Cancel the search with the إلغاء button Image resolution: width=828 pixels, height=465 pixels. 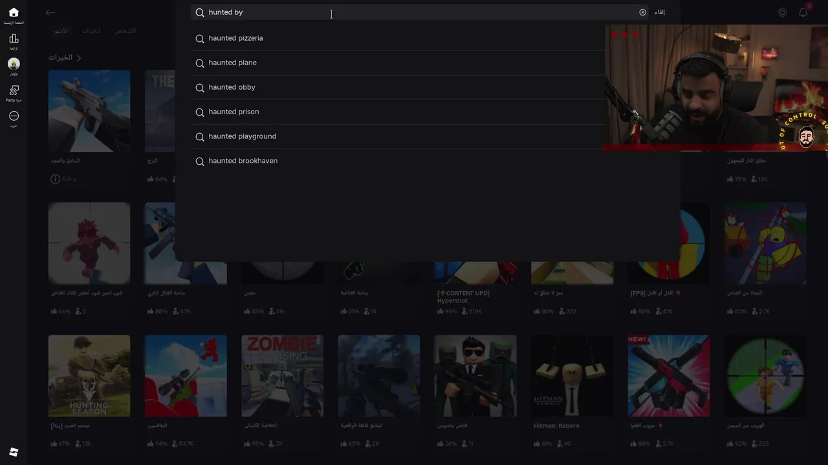coord(659,12)
